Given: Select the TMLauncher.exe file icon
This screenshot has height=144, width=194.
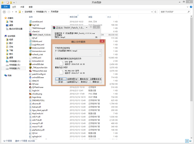Looking at the screenshot, I should 30,71.
